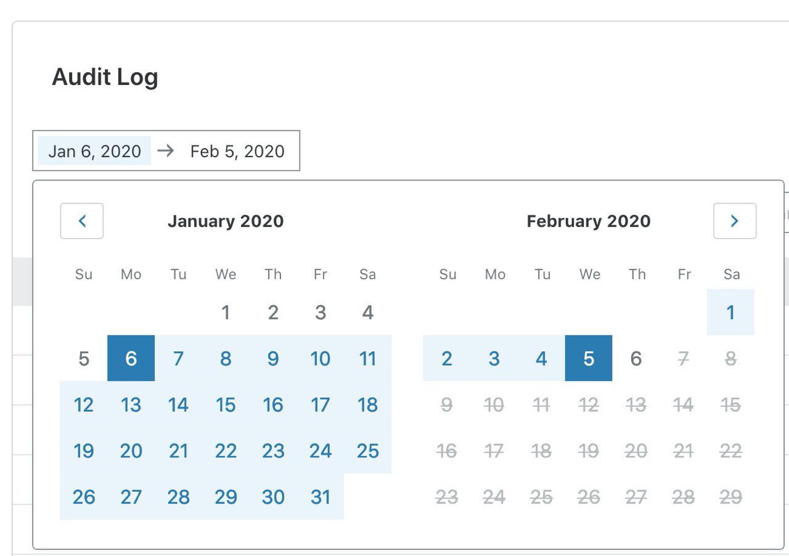Pick January 1 in the calendar
The height and width of the screenshot is (556, 789).
coord(226,313)
